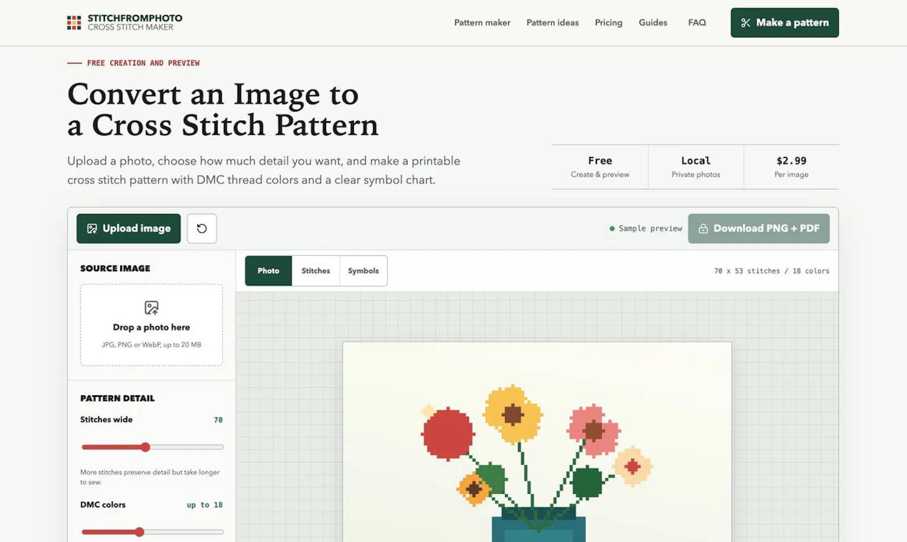Click the 'up to 18' DMC colors value
Viewport: 907px width, 542px height.
tap(205, 505)
